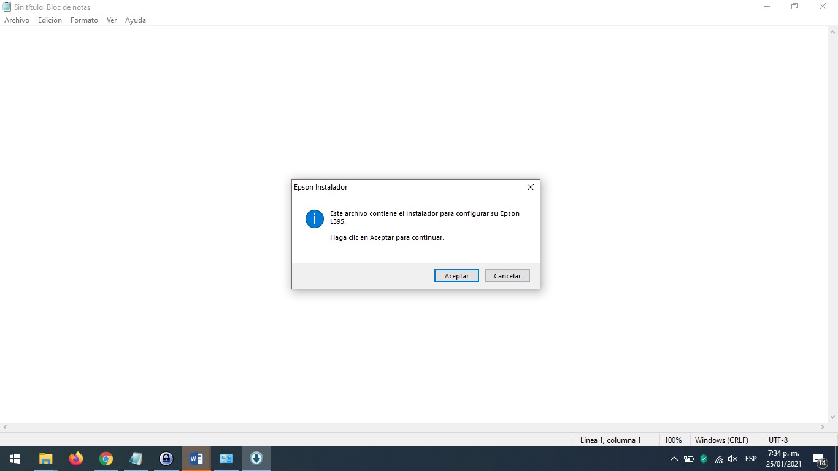This screenshot has height=471, width=838.
Task: Show hidden system tray icons
Action: click(674, 459)
